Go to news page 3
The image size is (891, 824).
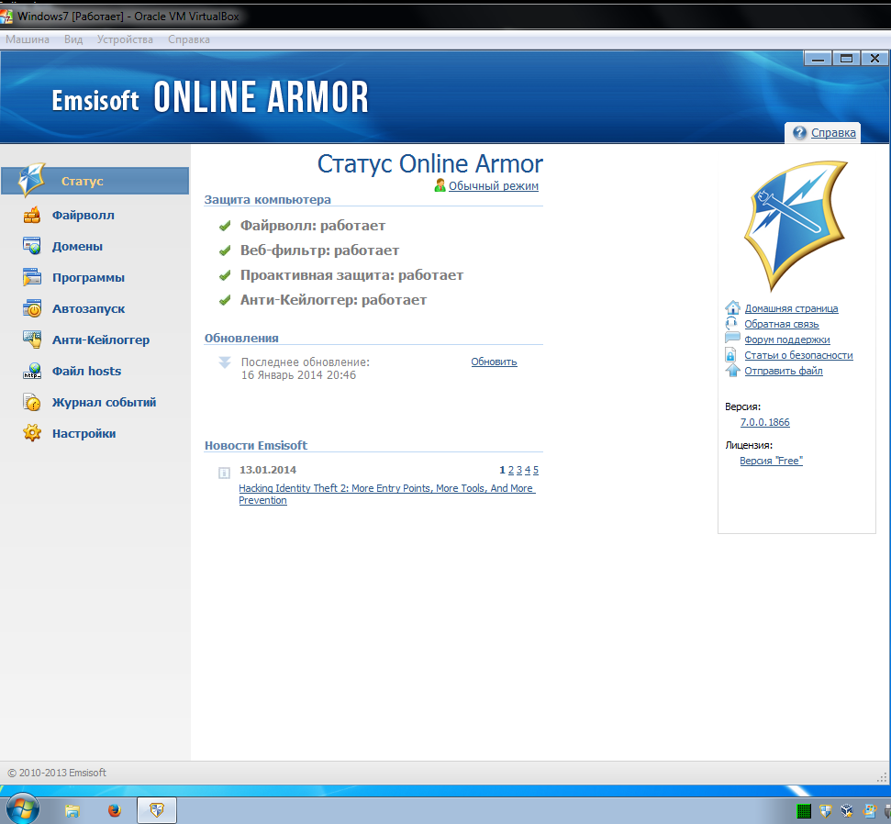coord(519,471)
